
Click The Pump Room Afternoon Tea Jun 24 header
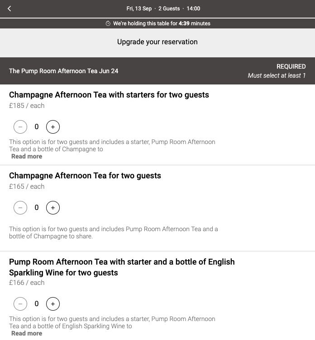64,71
